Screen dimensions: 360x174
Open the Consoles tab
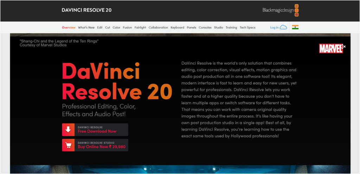[x=205, y=27]
